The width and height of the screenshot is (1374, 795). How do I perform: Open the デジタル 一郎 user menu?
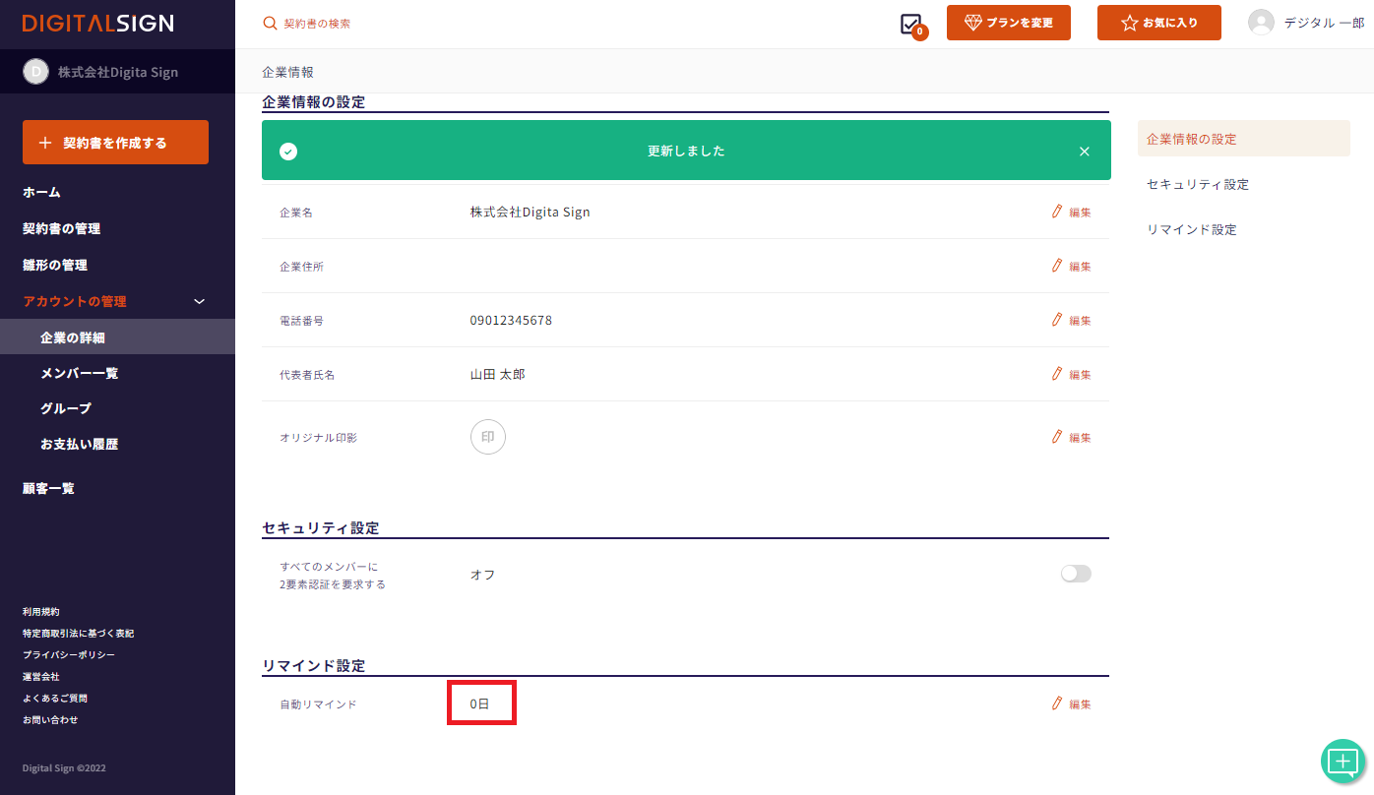tap(1323, 23)
